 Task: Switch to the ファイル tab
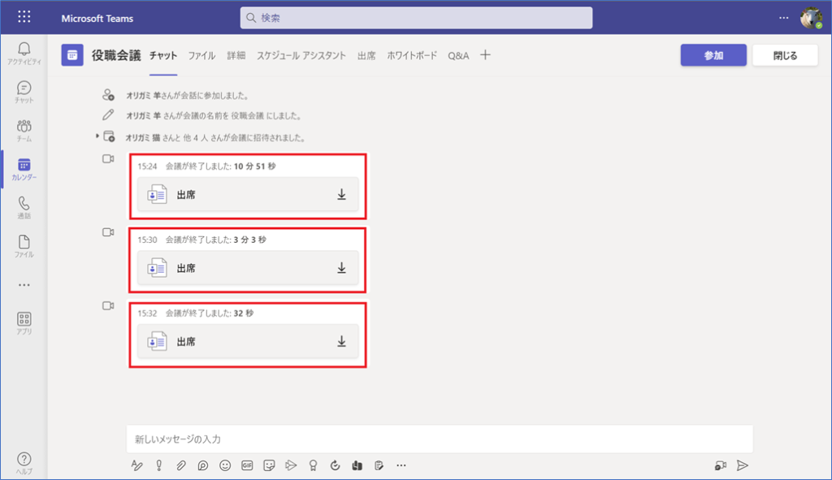click(x=201, y=56)
